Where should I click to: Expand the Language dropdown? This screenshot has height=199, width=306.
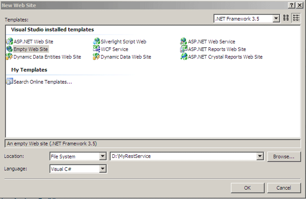point(103,169)
